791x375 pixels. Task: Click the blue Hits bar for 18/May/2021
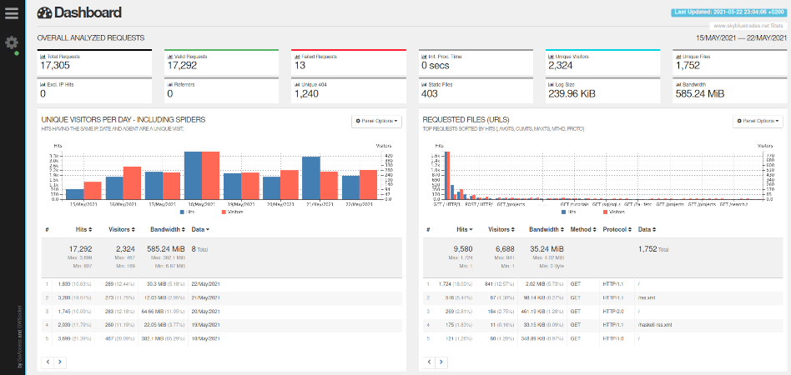pyautogui.click(x=193, y=175)
